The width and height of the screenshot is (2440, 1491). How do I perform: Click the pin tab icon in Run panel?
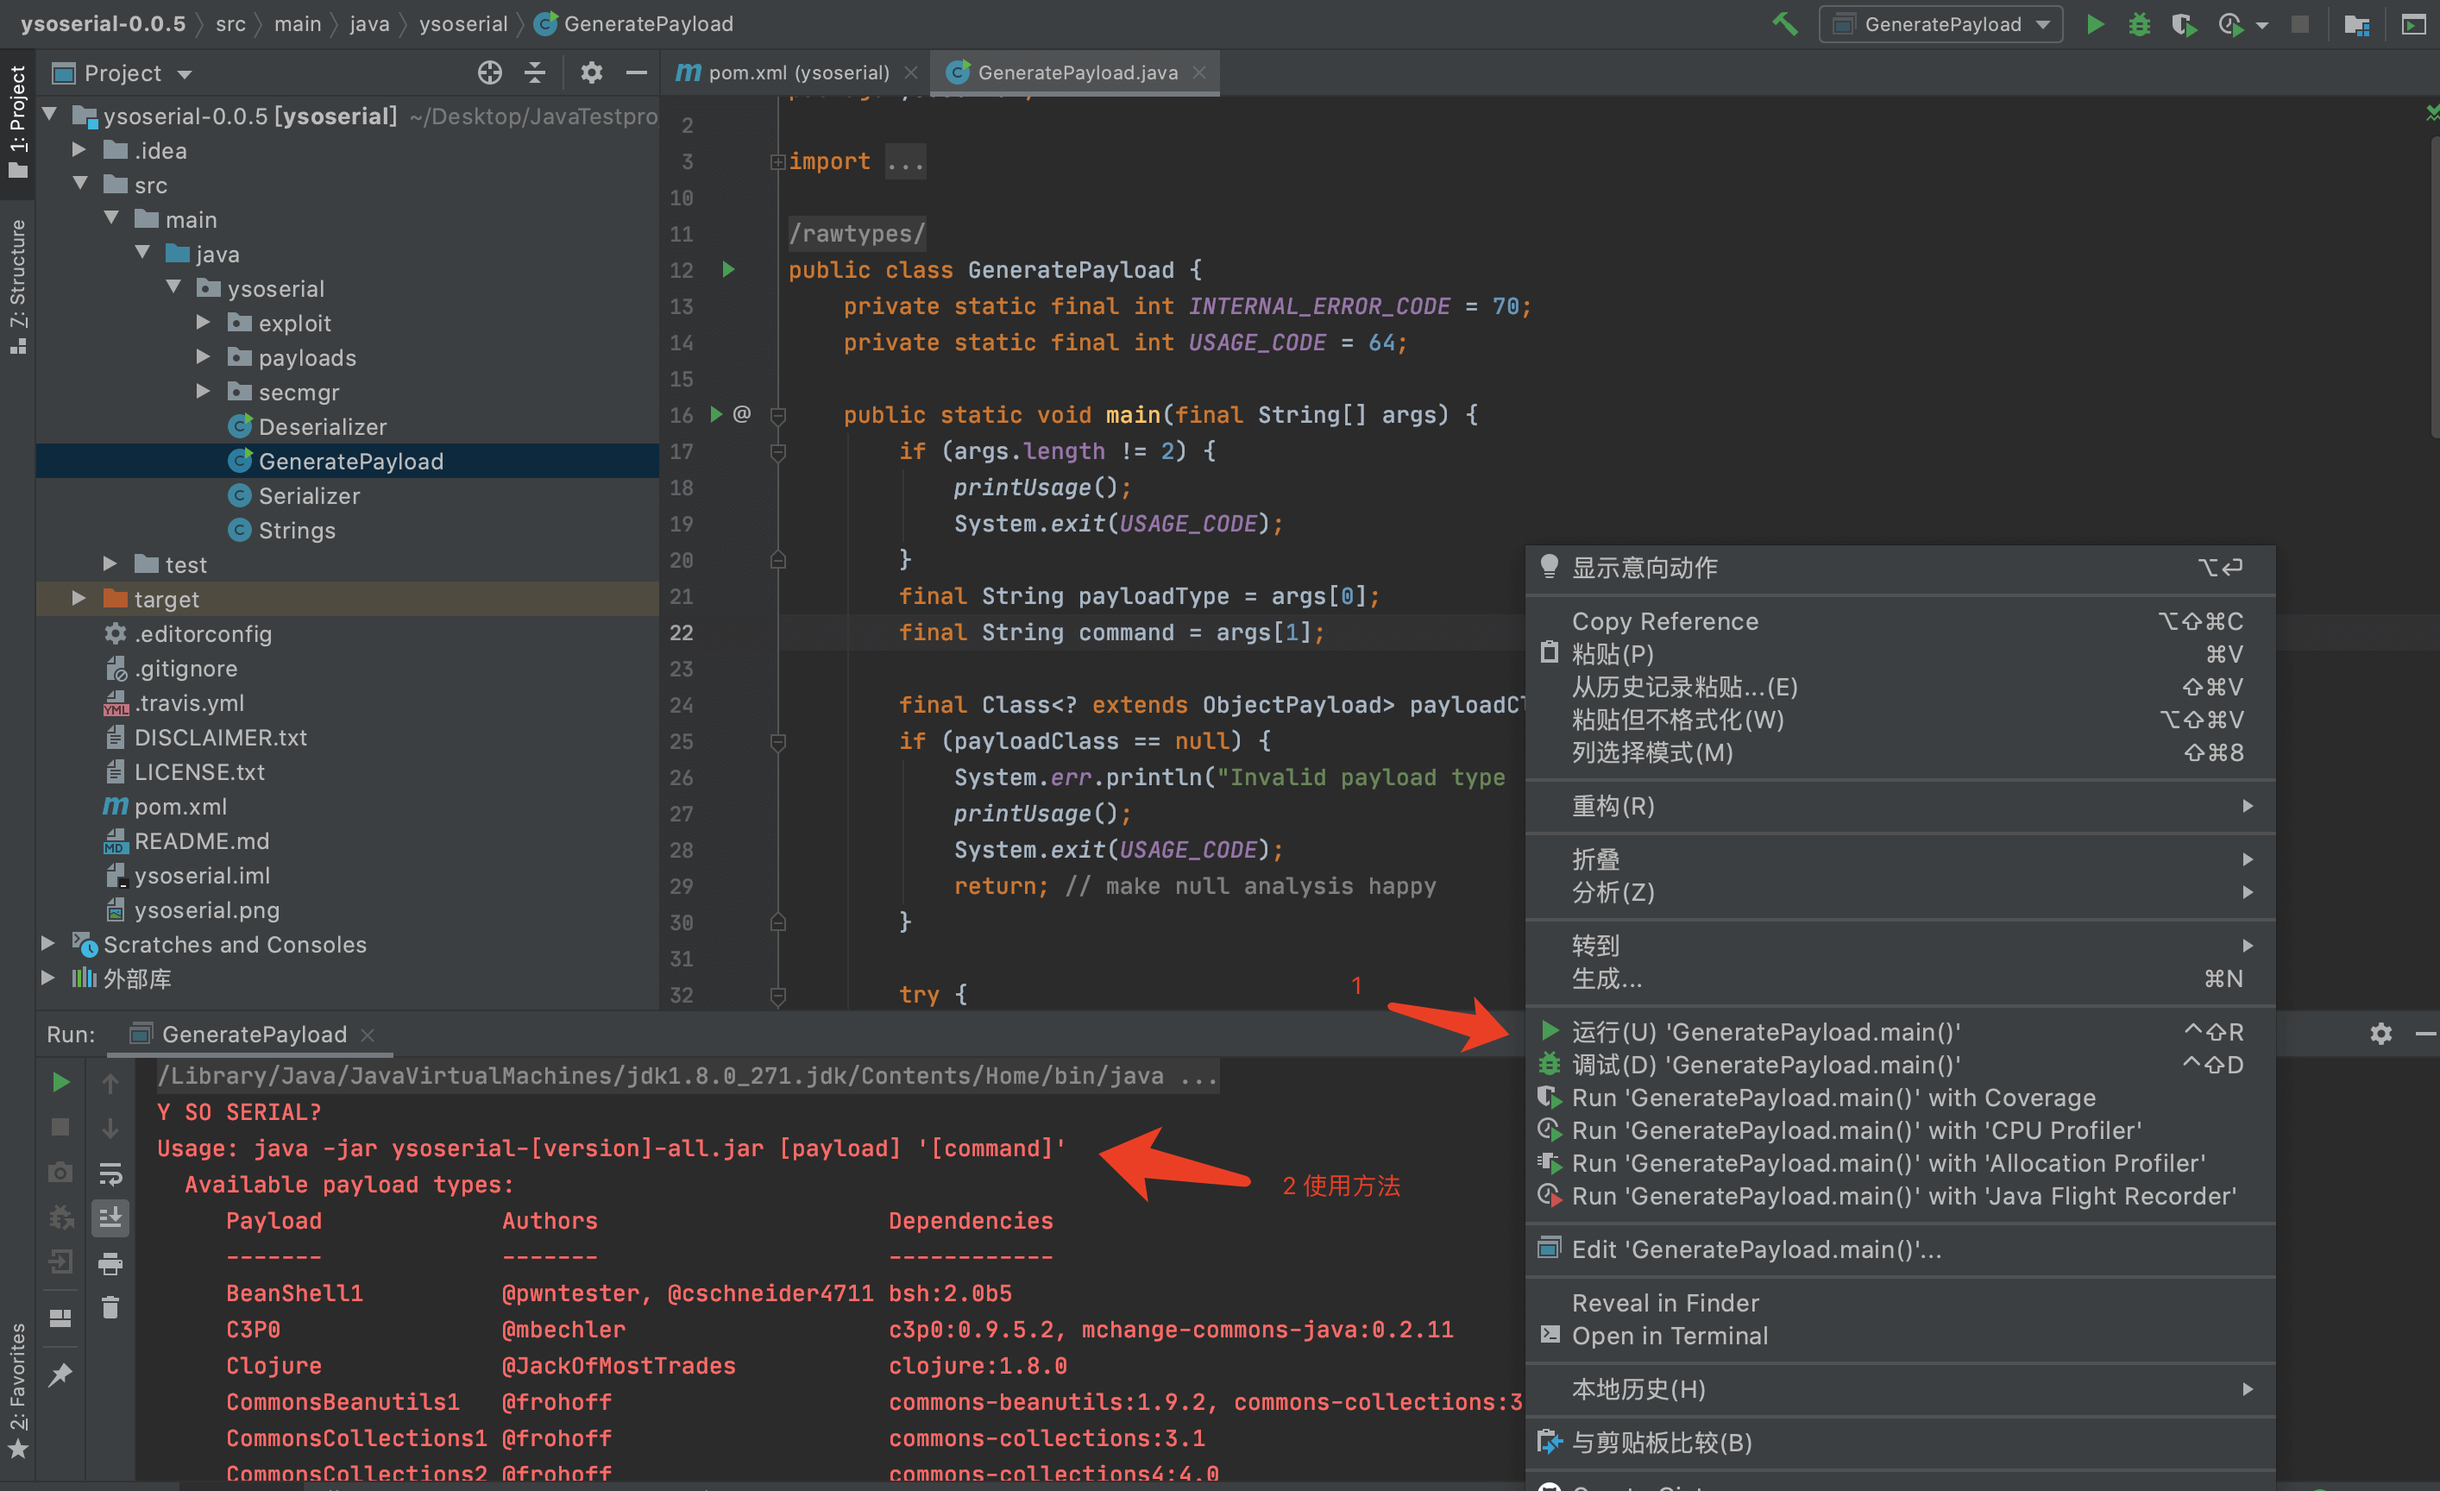click(x=60, y=1375)
